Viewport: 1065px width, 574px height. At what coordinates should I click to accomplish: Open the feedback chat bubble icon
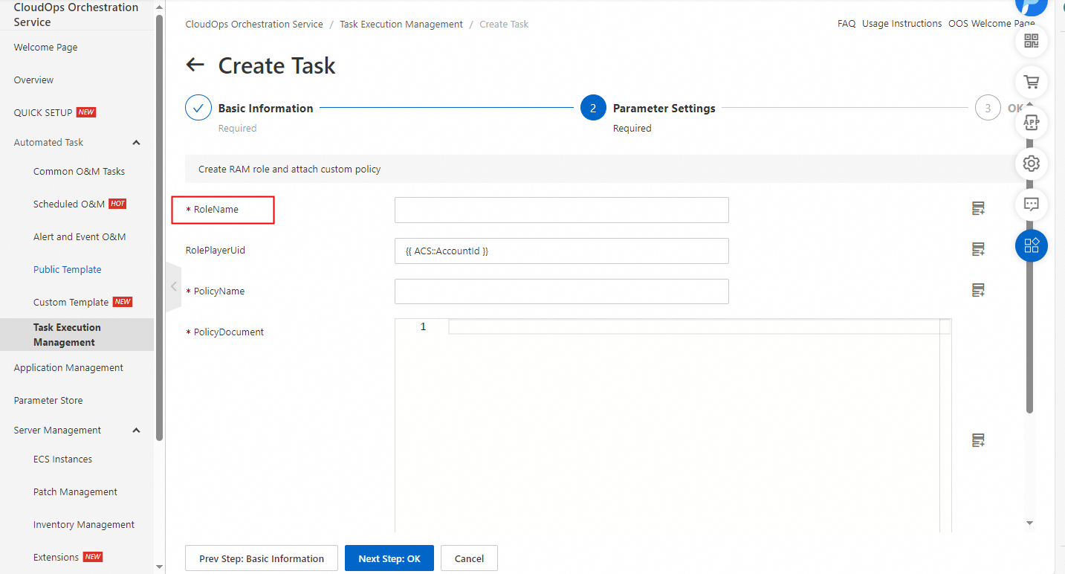click(1031, 204)
